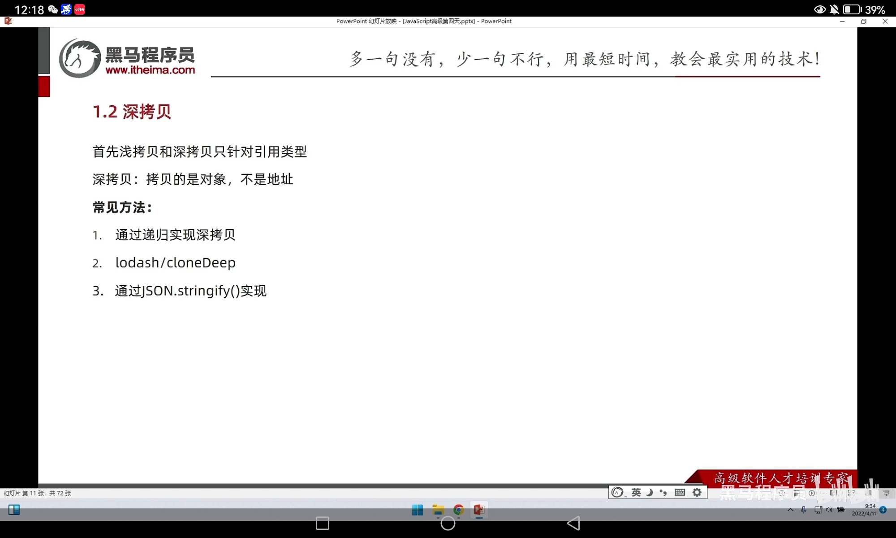Click the microphone icon in the system tray
896x538 pixels.
[x=803, y=510]
